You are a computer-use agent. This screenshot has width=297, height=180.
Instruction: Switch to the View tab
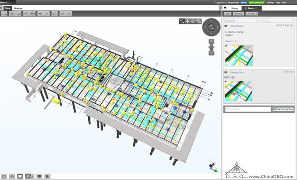coord(8,8)
